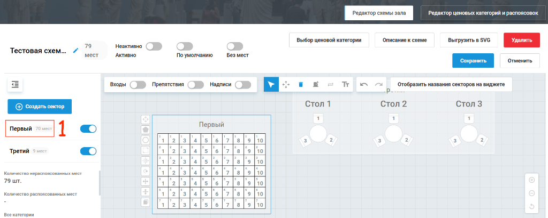Click the text label tool icon

pyautogui.click(x=345, y=84)
